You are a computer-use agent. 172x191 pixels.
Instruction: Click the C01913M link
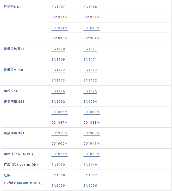pyautogui.click(x=92, y=17)
